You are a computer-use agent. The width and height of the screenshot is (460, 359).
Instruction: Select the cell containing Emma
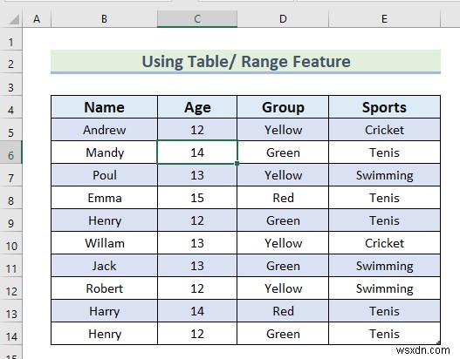click(x=104, y=198)
